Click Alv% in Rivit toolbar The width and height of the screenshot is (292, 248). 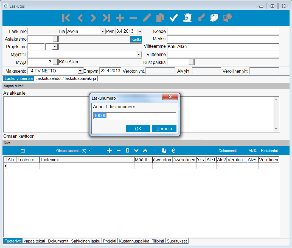pos(252,151)
